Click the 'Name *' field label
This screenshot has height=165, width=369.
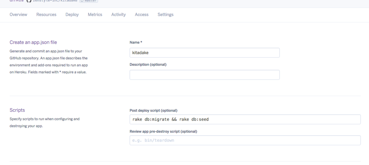pos(136,42)
